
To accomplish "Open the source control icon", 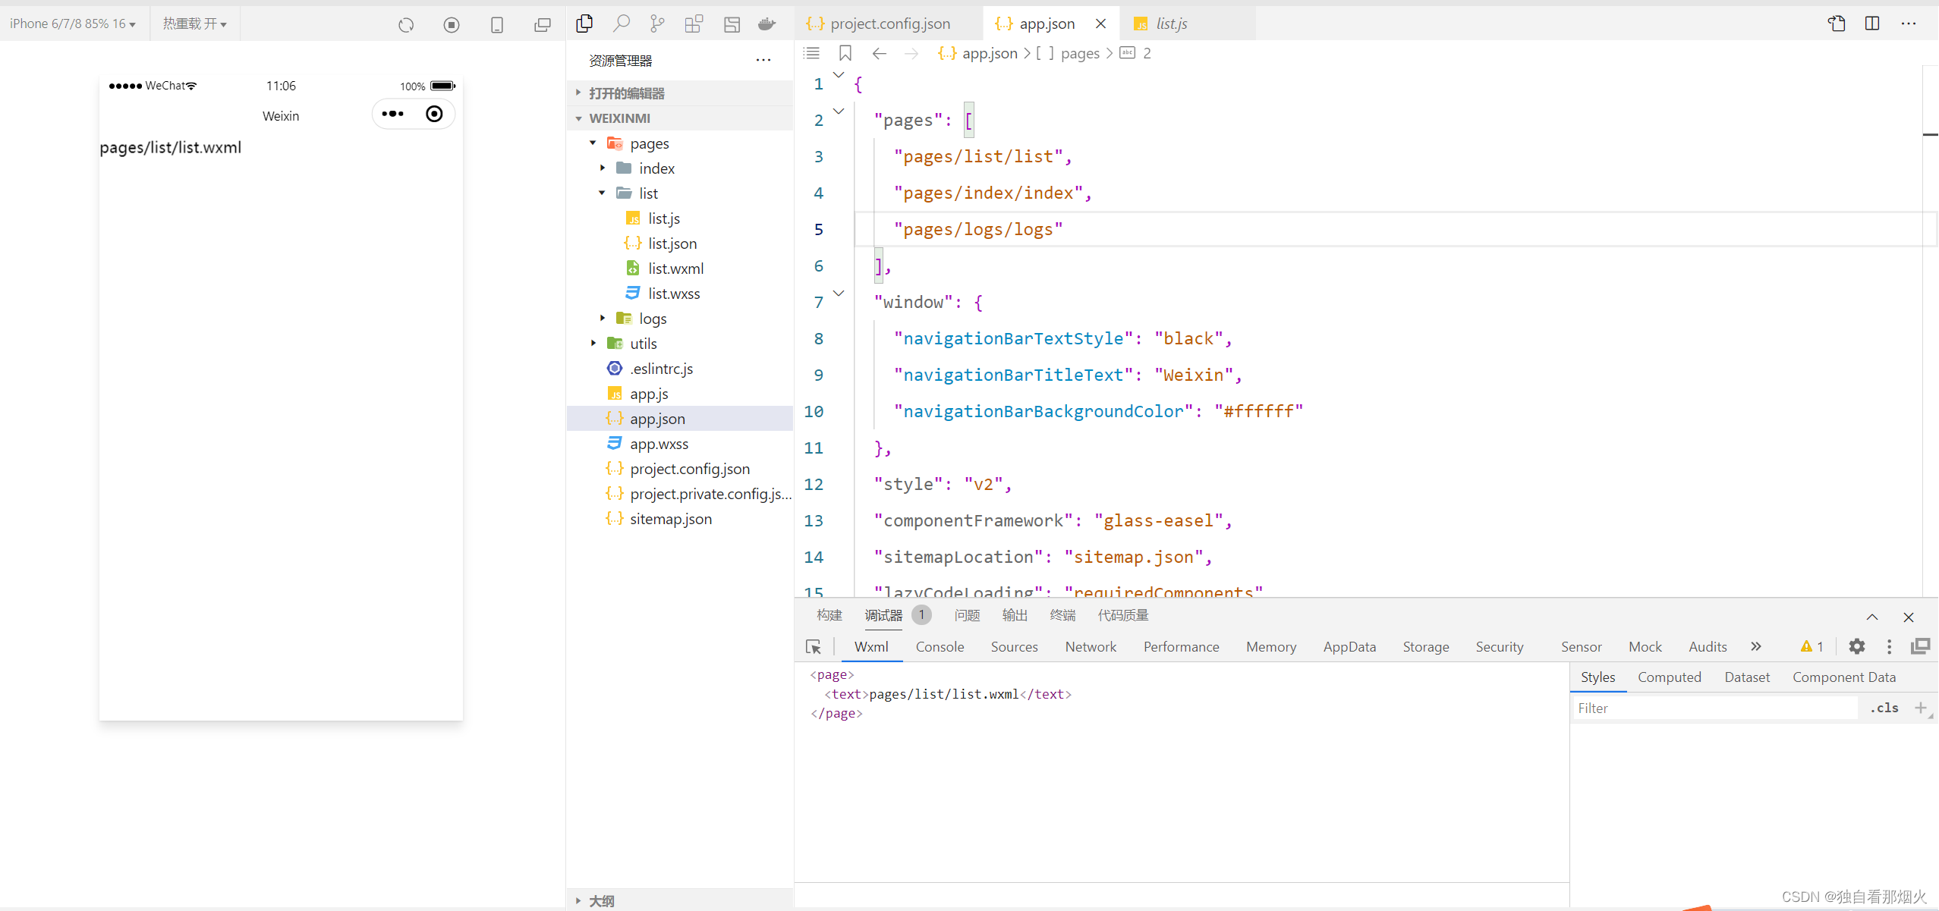I will pyautogui.click(x=657, y=24).
